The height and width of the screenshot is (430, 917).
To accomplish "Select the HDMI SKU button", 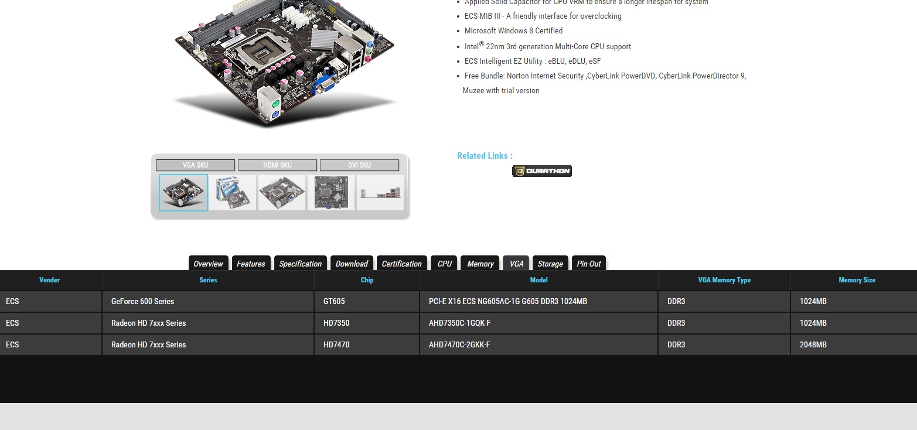I will pos(277,165).
